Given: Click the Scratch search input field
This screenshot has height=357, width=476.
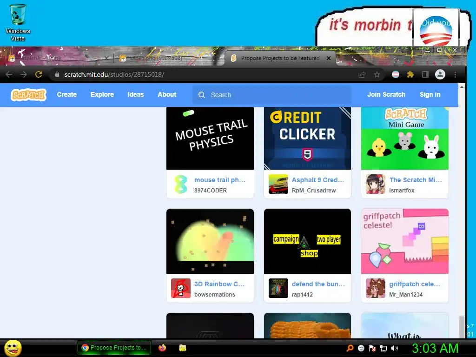Looking at the screenshot, I should [x=272, y=95].
